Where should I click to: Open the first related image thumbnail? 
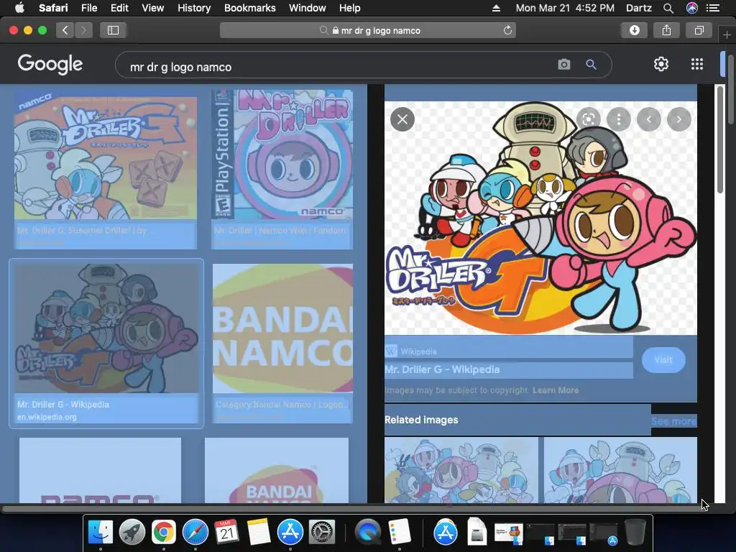[x=461, y=470]
